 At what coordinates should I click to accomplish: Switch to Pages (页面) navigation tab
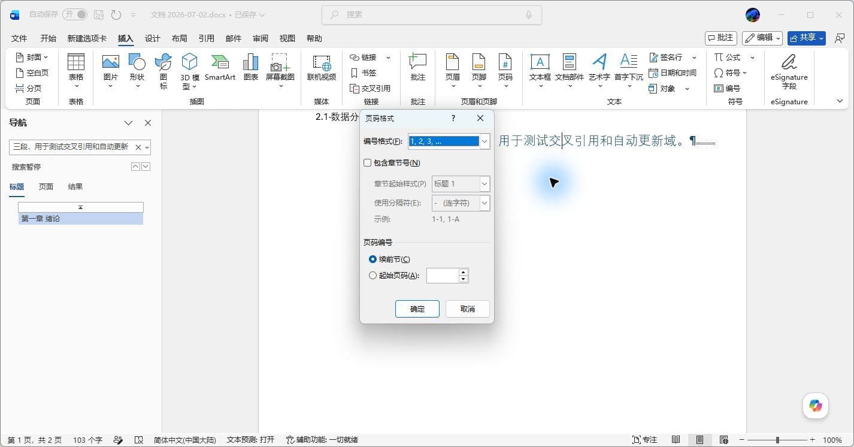pyautogui.click(x=46, y=186)
